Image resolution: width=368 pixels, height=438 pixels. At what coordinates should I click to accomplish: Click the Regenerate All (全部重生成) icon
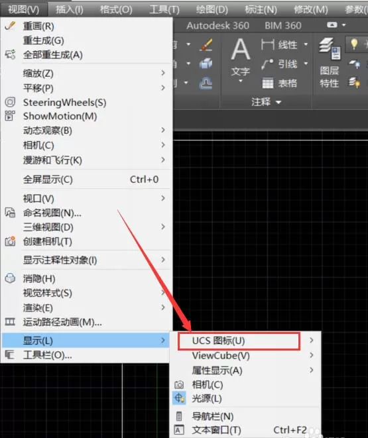(x=10, y=54)
